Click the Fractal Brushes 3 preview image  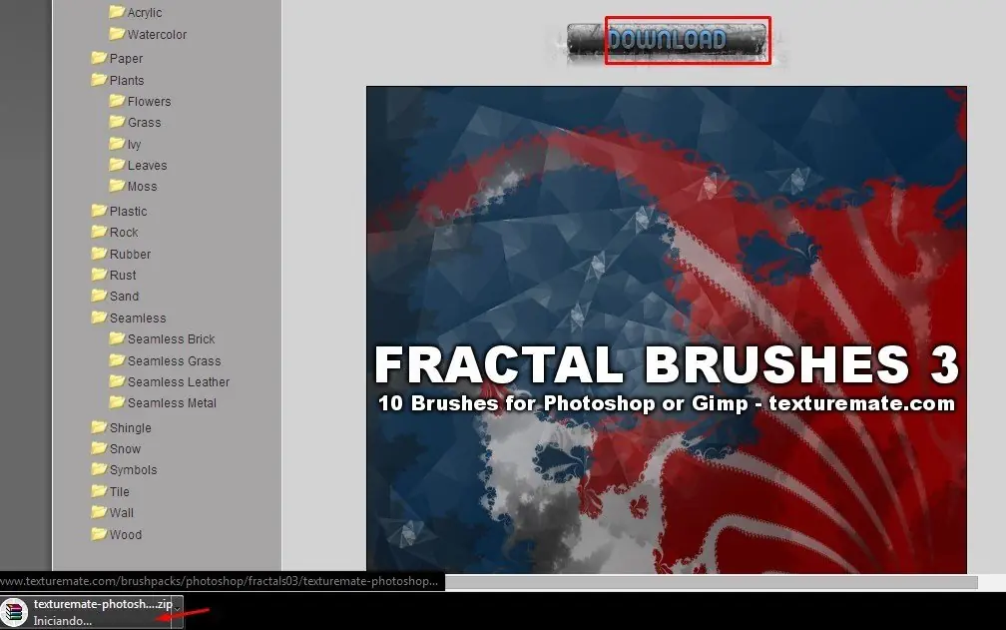[666, 329]
